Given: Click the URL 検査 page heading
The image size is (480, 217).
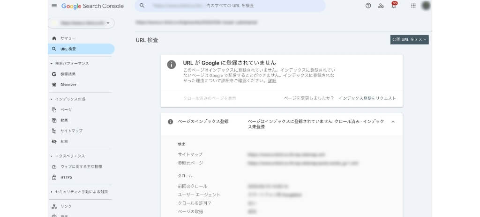Looking at the screenshot, I should point(147,40).
